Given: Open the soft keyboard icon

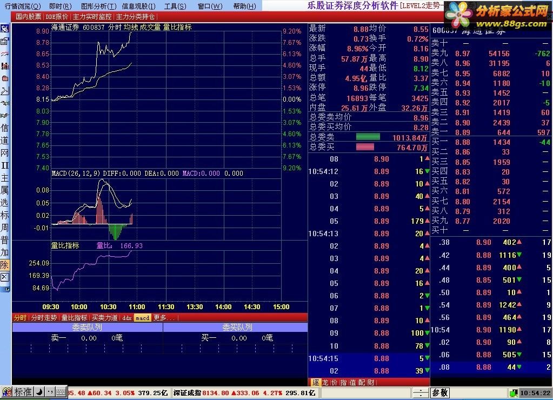Looking at the screenshot, I should click(x=61, y=391).
